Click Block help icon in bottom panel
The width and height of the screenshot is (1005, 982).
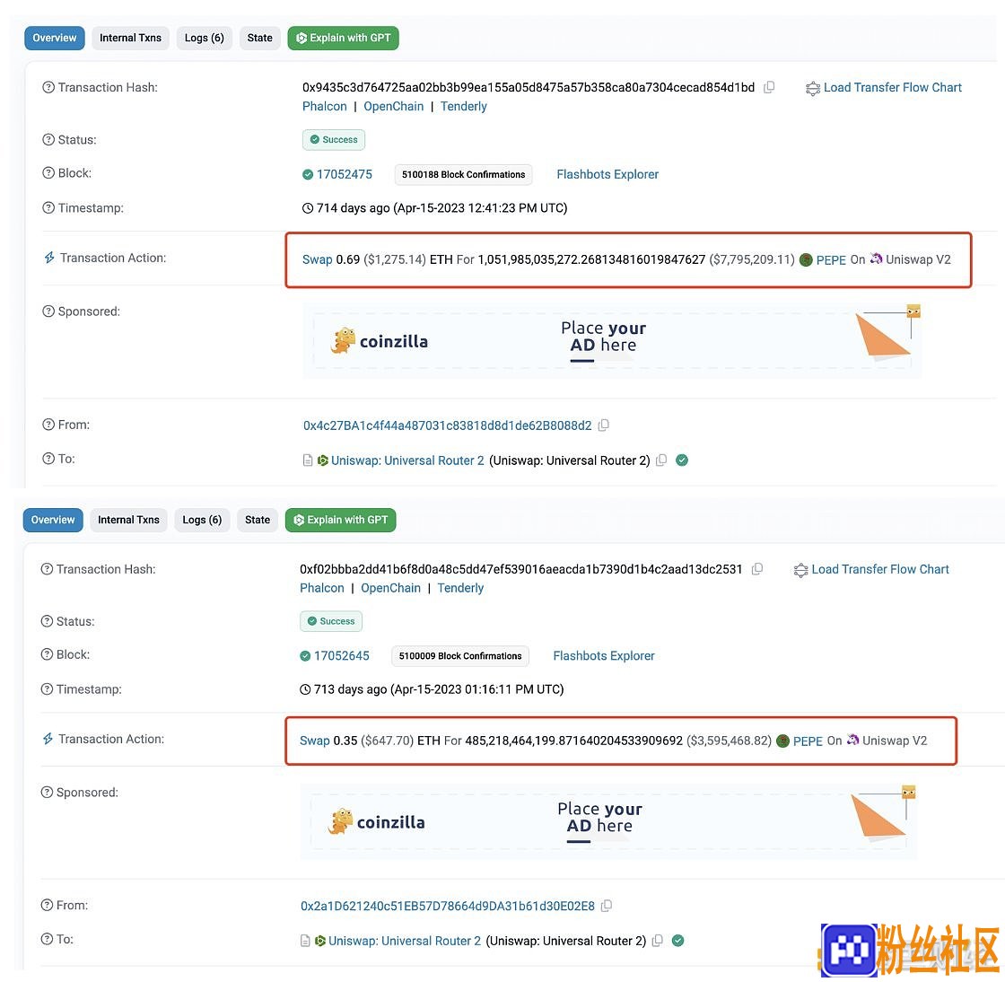coord(47,654)
